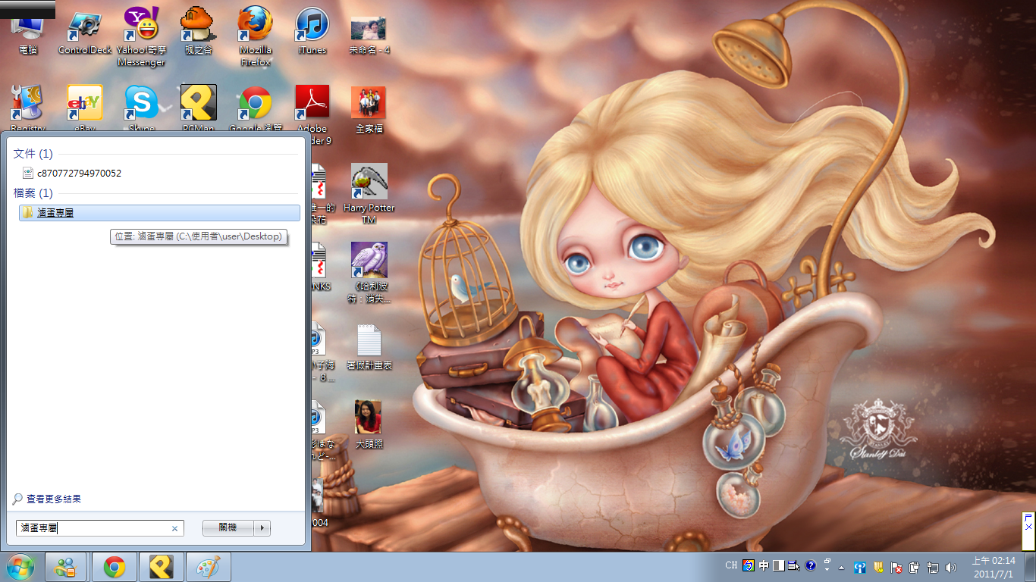Launch Skype from the desktop
Image resolution: width=1036 pixels, height=582 pixels.
(142, 108)
